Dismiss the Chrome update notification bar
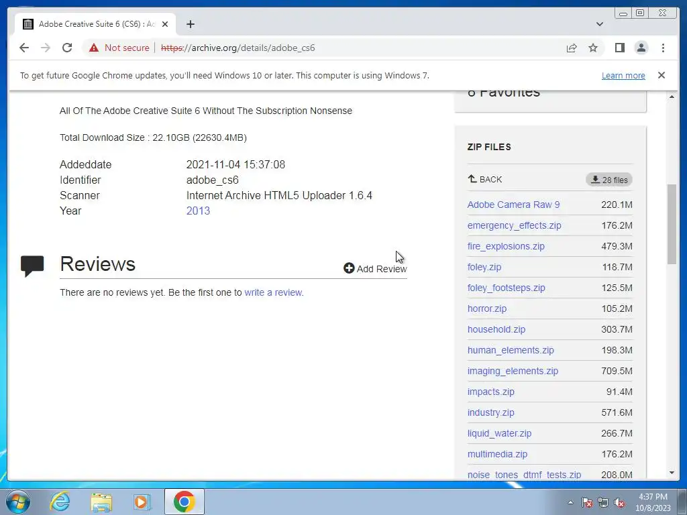This screenshot has width=687, height=515. pos(661,75)
